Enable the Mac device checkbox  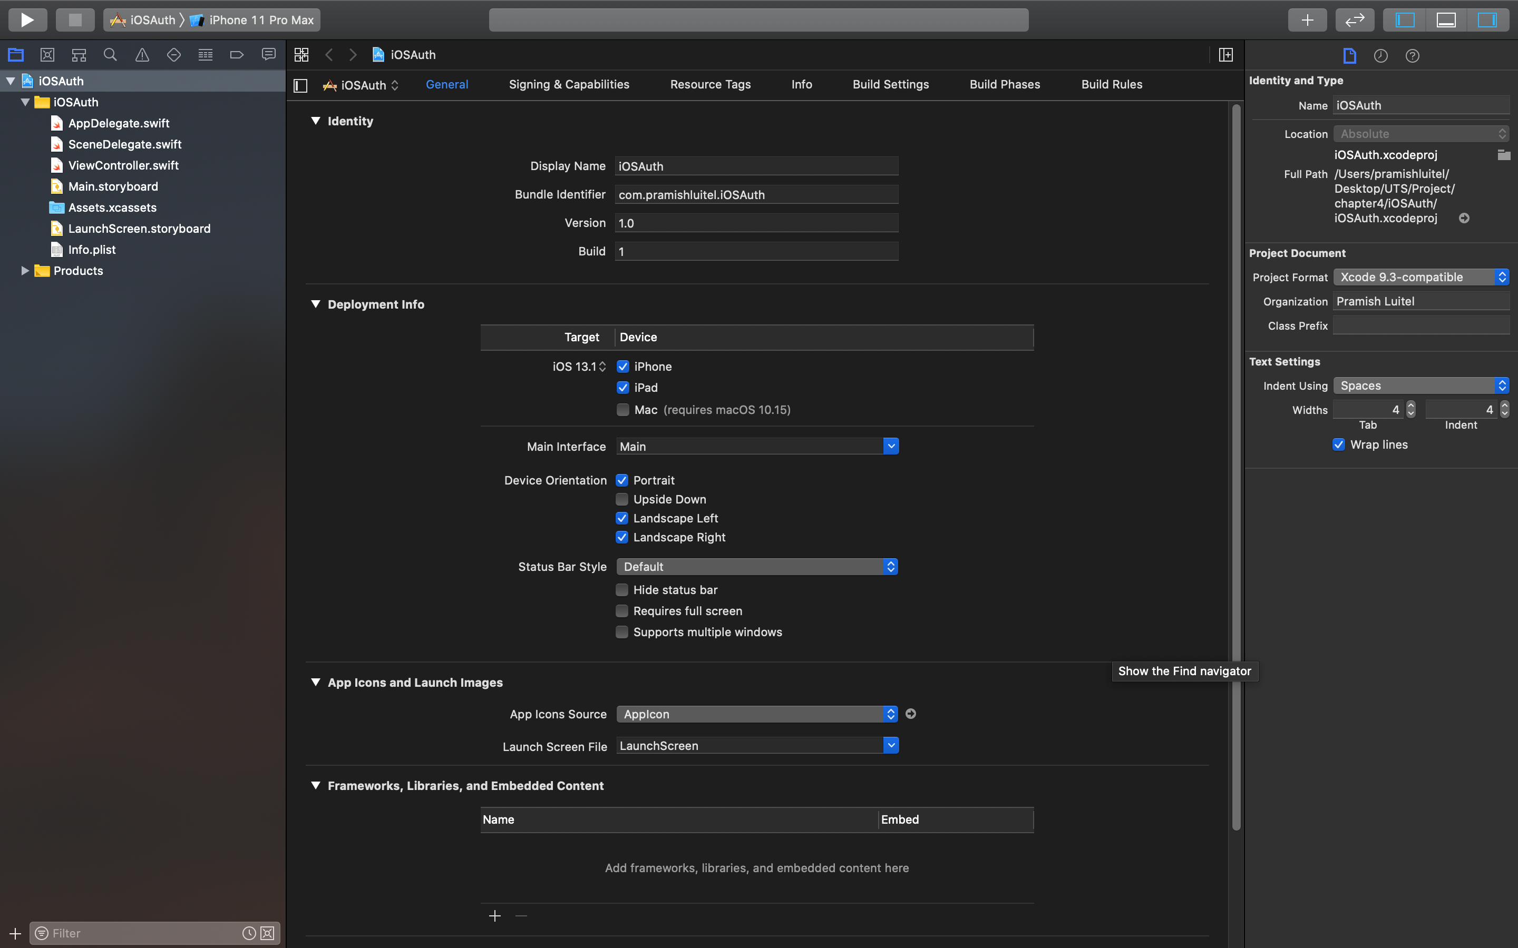click(622, 409)
